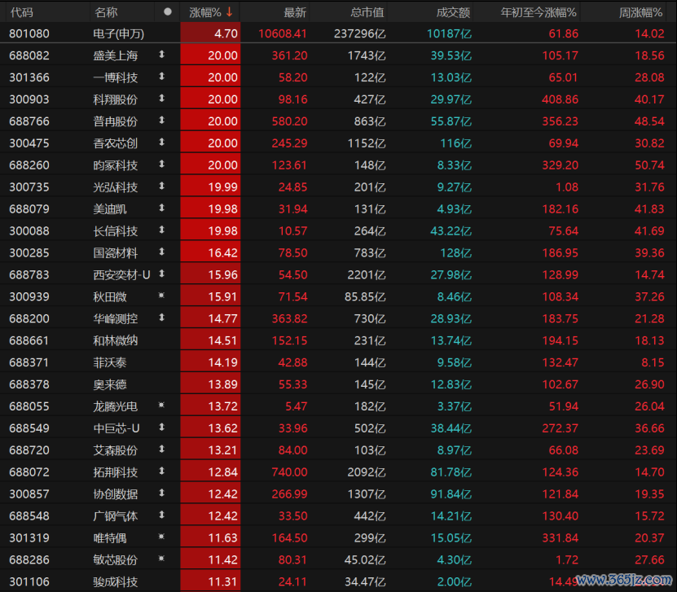The width and height of the screenshot is (677, 592).
Task: Click the turnover value 10187亿
Action: [449, 33]
